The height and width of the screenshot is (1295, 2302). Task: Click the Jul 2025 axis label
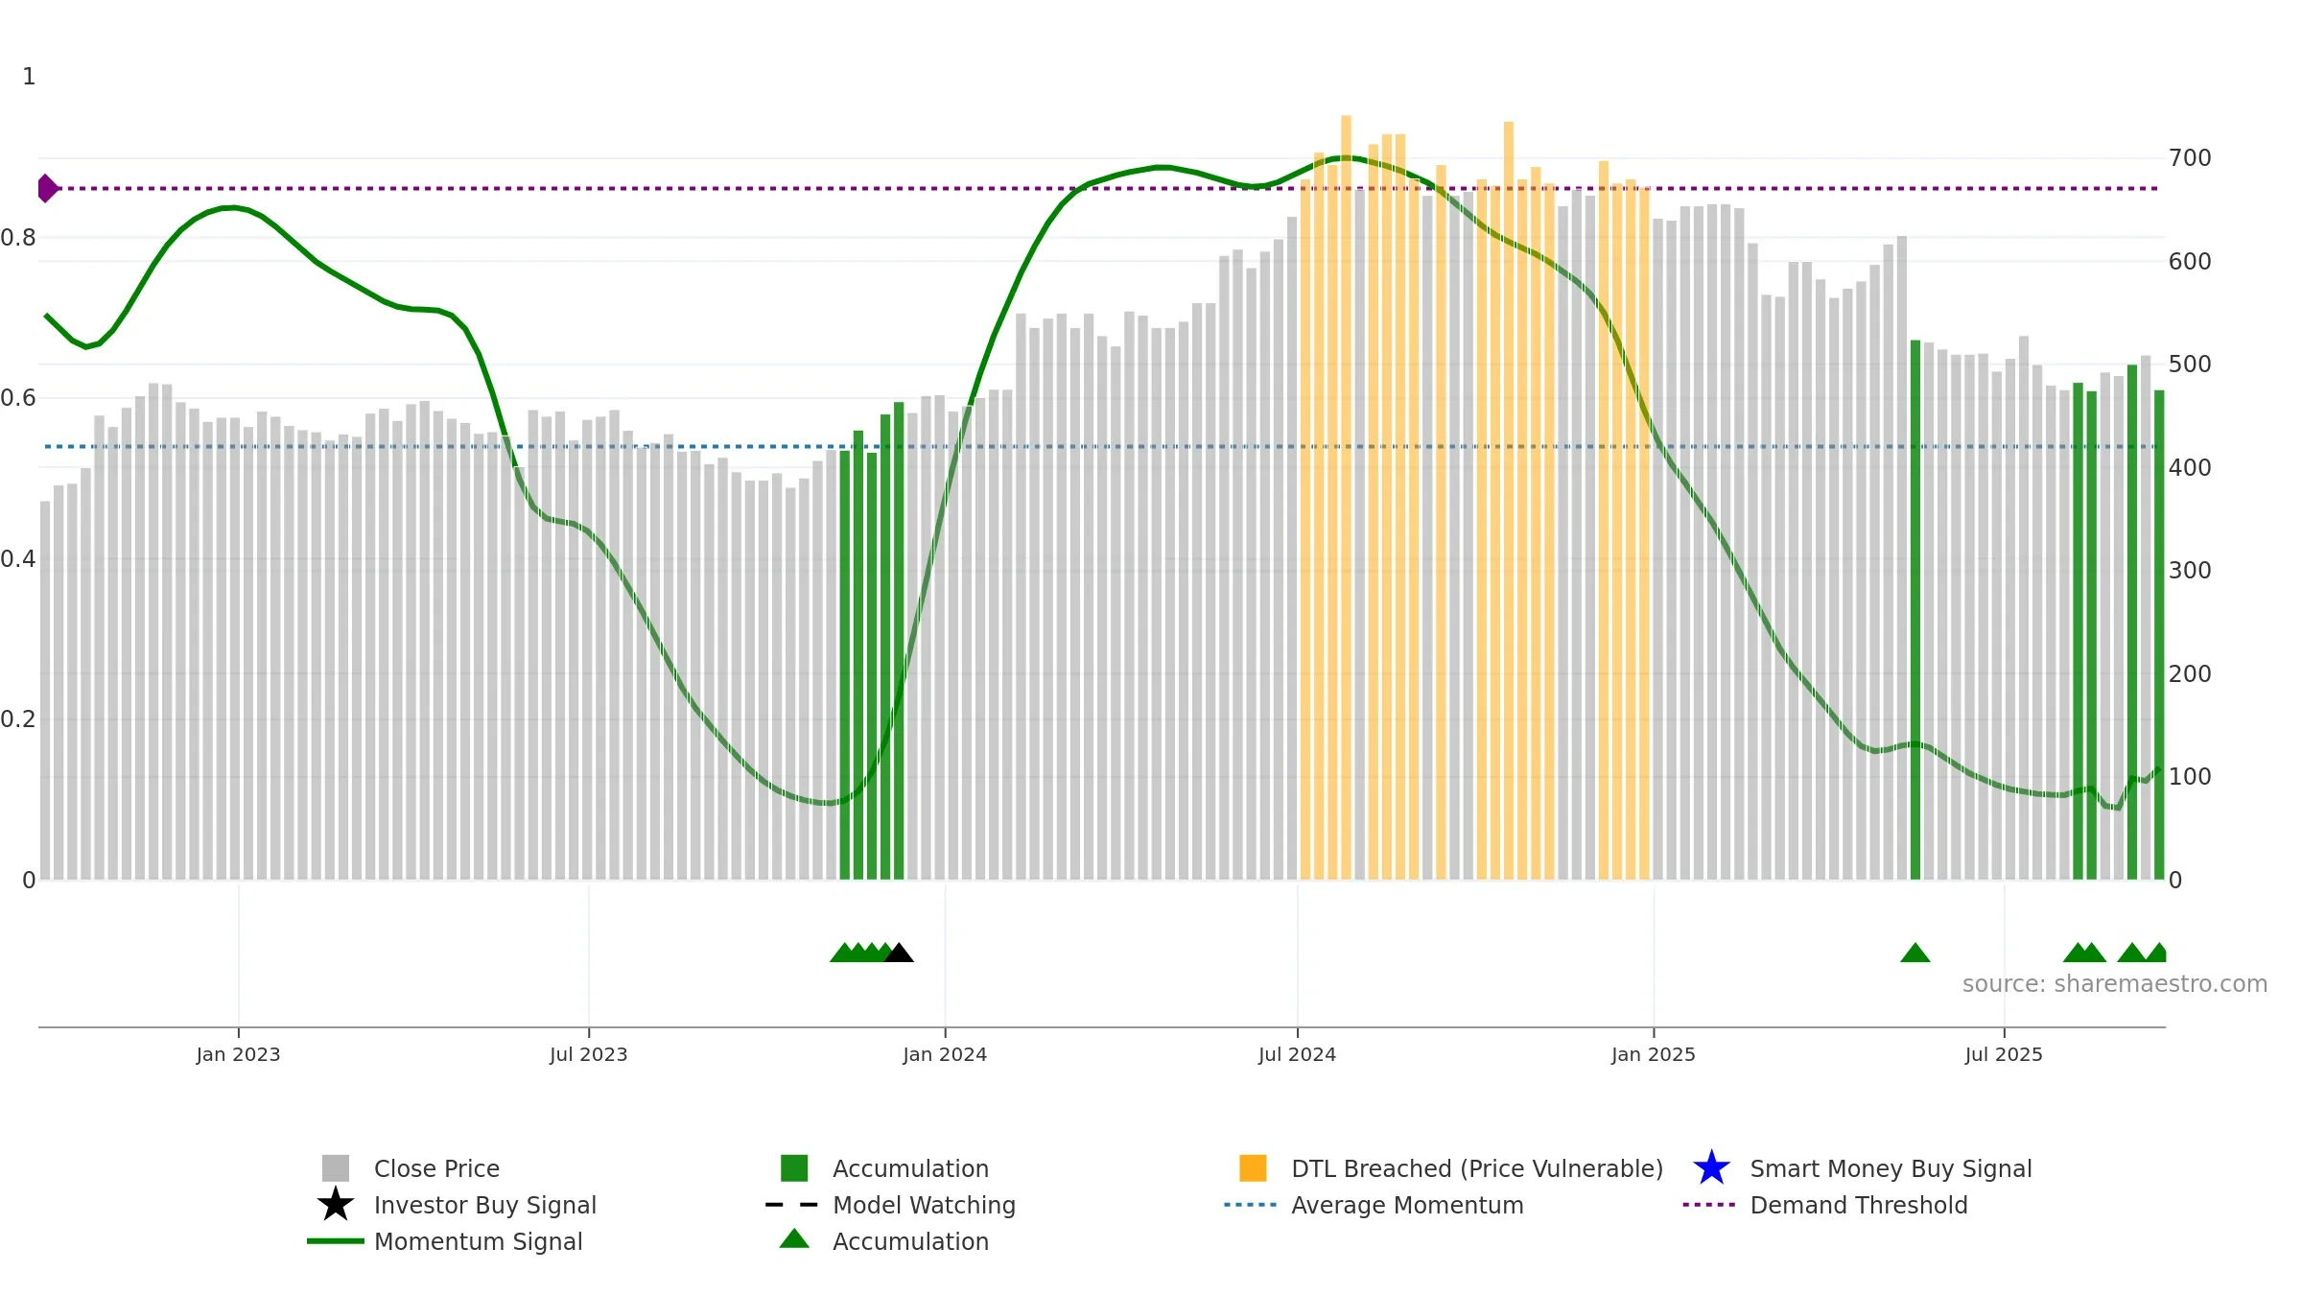pyautogui.click(x=2003, y=1054)
